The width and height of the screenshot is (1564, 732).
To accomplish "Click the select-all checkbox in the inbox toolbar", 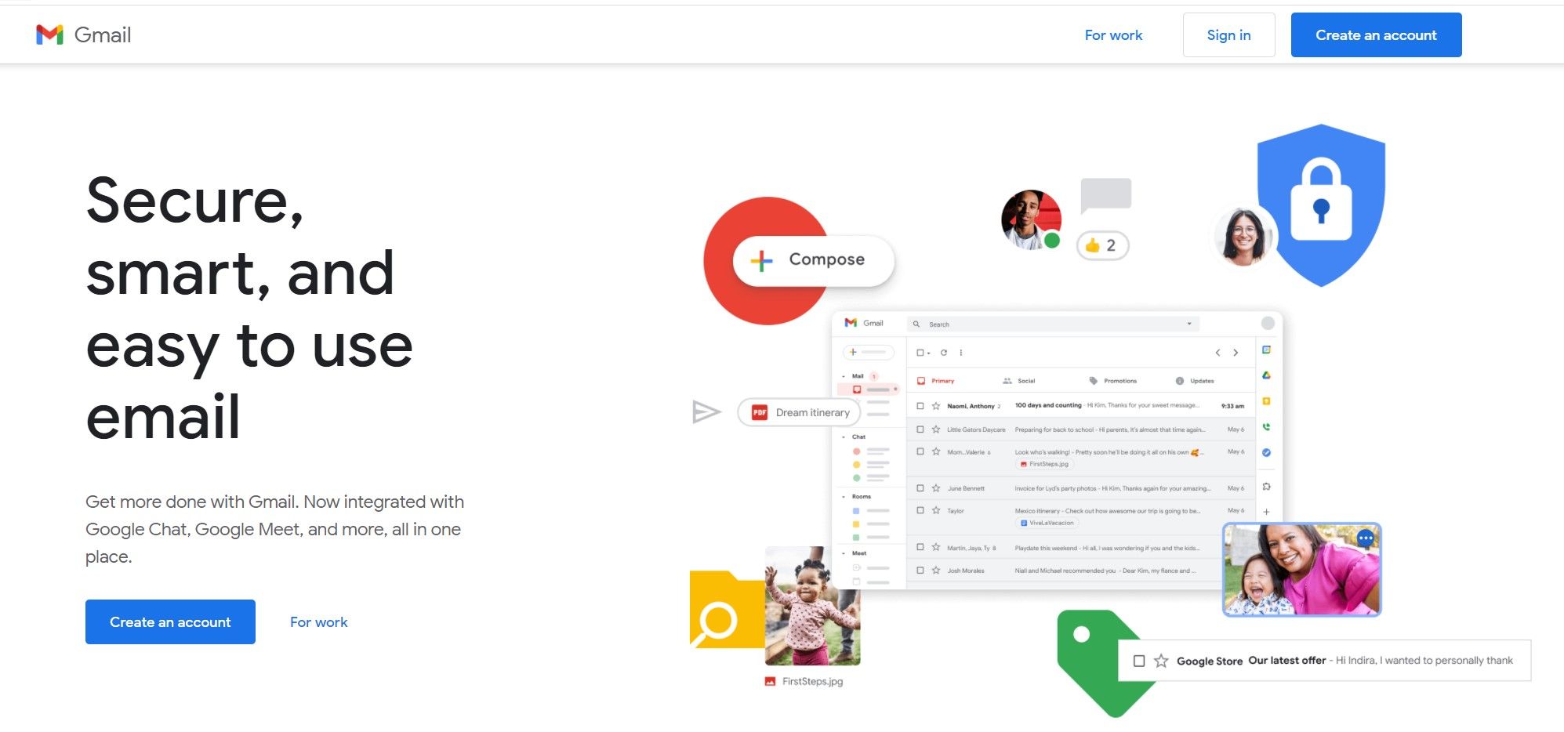I will click(920, 353).
